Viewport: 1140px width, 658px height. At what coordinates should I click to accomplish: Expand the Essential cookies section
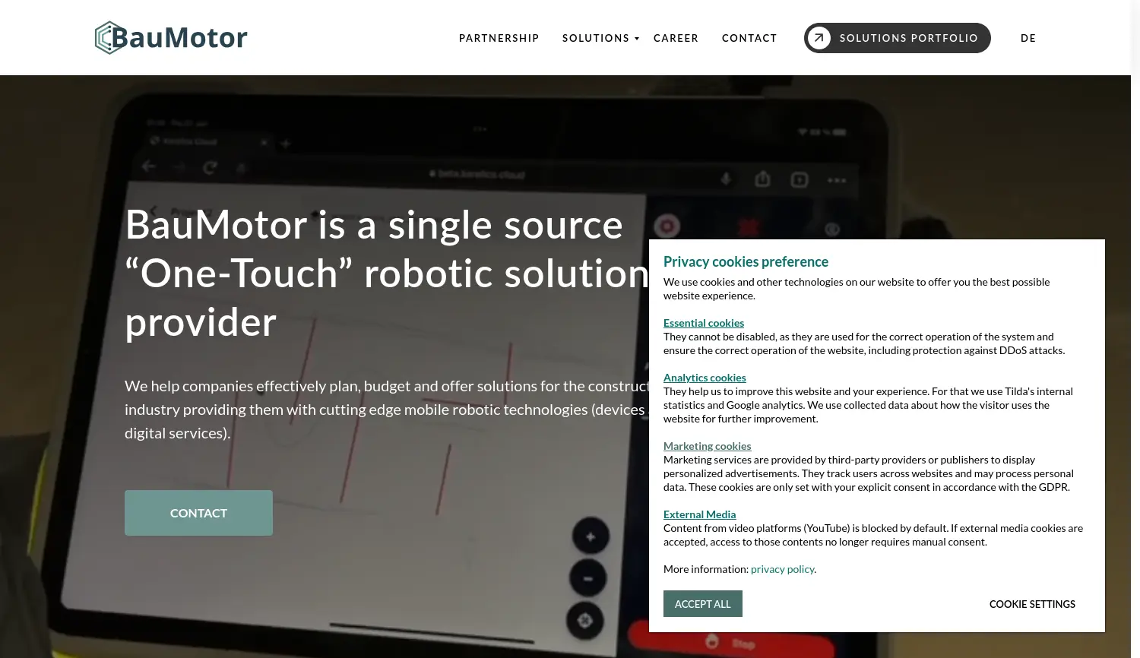click(x=703, y=323)
